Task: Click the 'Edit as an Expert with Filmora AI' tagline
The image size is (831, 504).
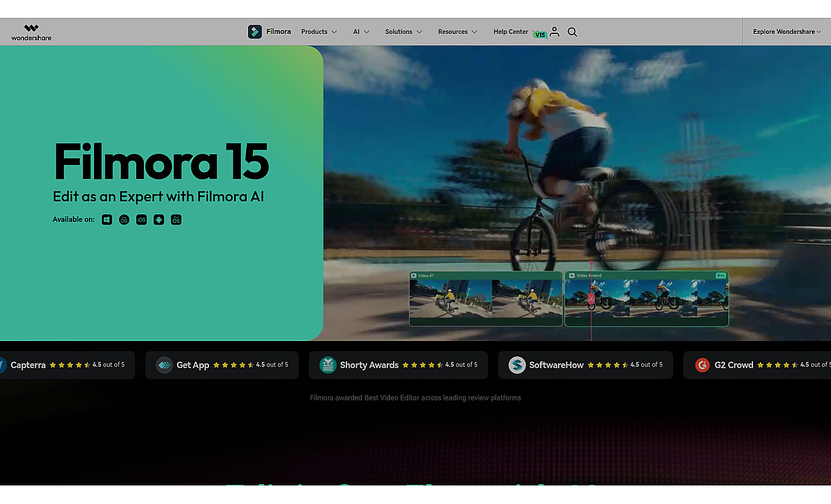Action: (159, 196)
